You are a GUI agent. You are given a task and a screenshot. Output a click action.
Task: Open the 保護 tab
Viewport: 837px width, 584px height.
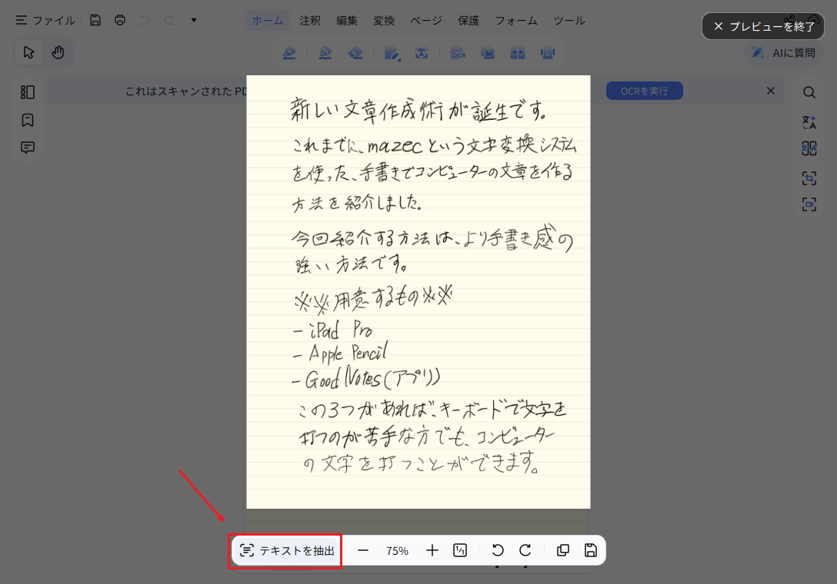pyautogui.click(x=469, y=20)
